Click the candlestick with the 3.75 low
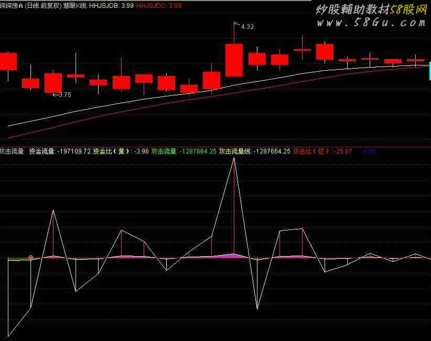Image resolution: width=431 pixels, height=341 pixels. coord(53,83)
